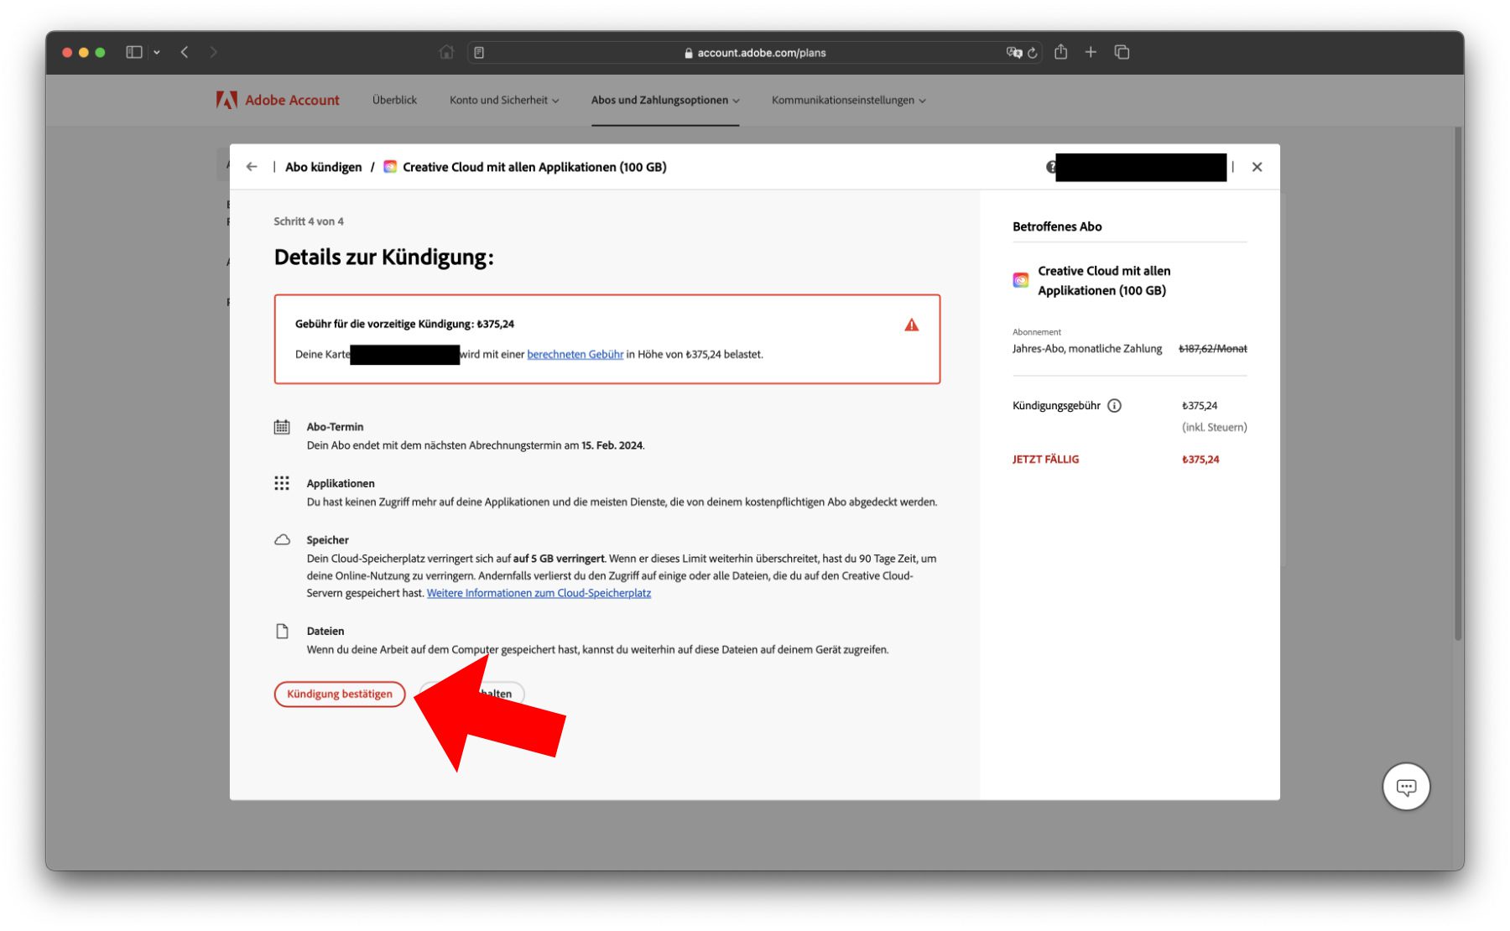Confirm cancellation with Kündigung bestätigen
This screenshot has height=931, width=1510.
click(339, 694)
